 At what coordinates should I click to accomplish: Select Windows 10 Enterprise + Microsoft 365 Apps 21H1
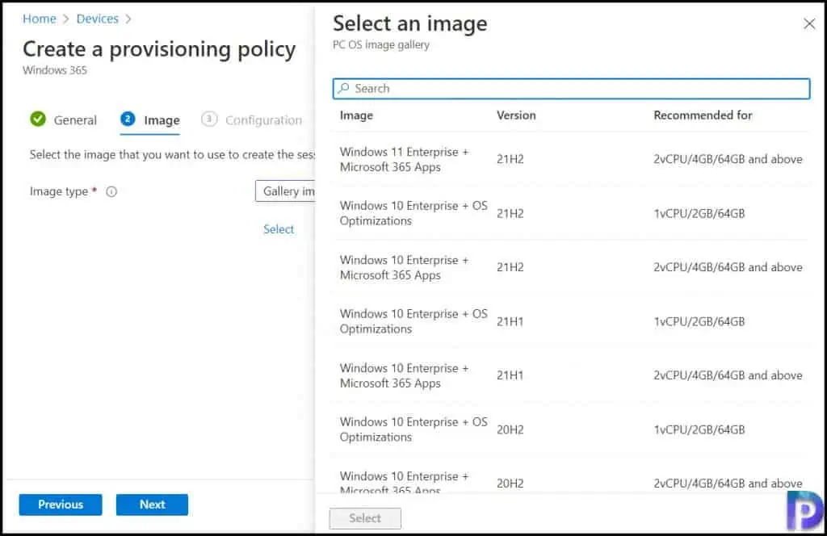(x=571, y=376)
